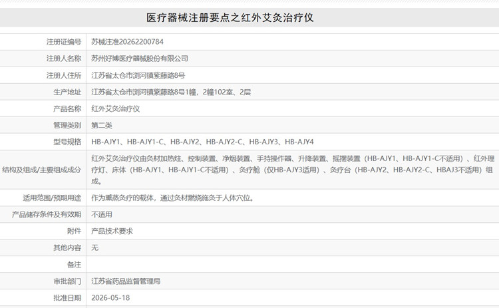Click the title 医疗器械注册要点之红外艾灸治疗仪

(x=230, y=17)
